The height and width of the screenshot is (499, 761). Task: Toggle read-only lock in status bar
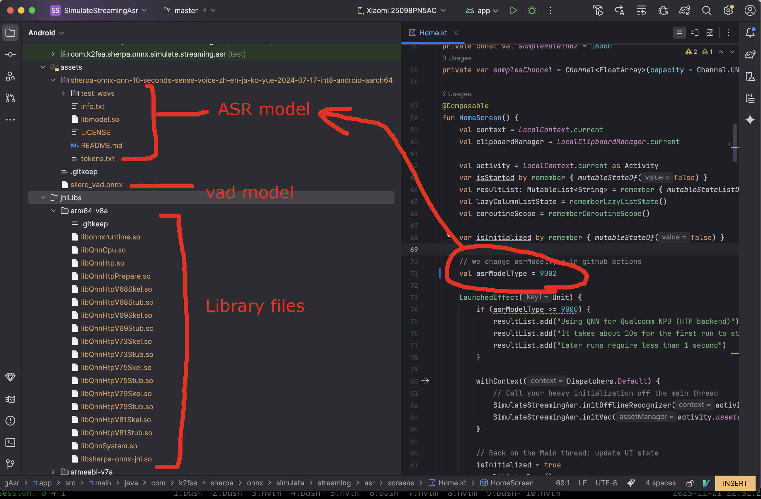click(x=690, y=483)
